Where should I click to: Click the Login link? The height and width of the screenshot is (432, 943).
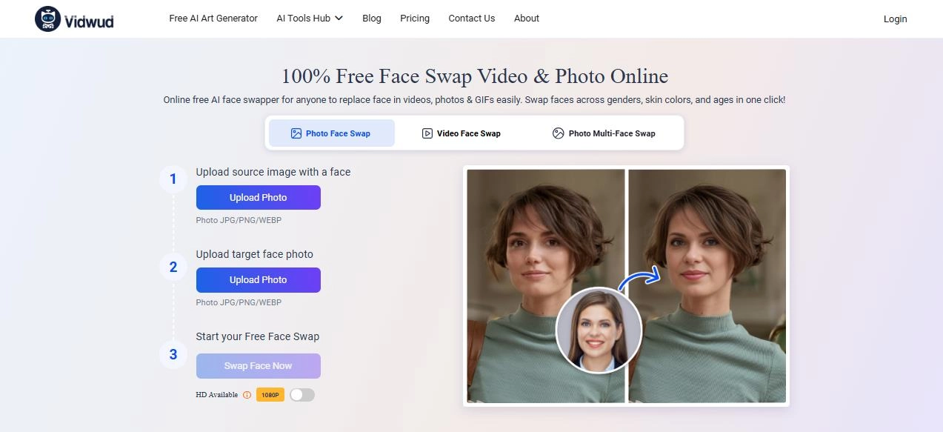click(895, 19)
